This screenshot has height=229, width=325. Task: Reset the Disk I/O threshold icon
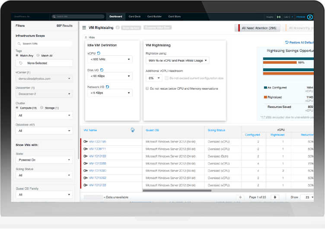click(102, 70)
